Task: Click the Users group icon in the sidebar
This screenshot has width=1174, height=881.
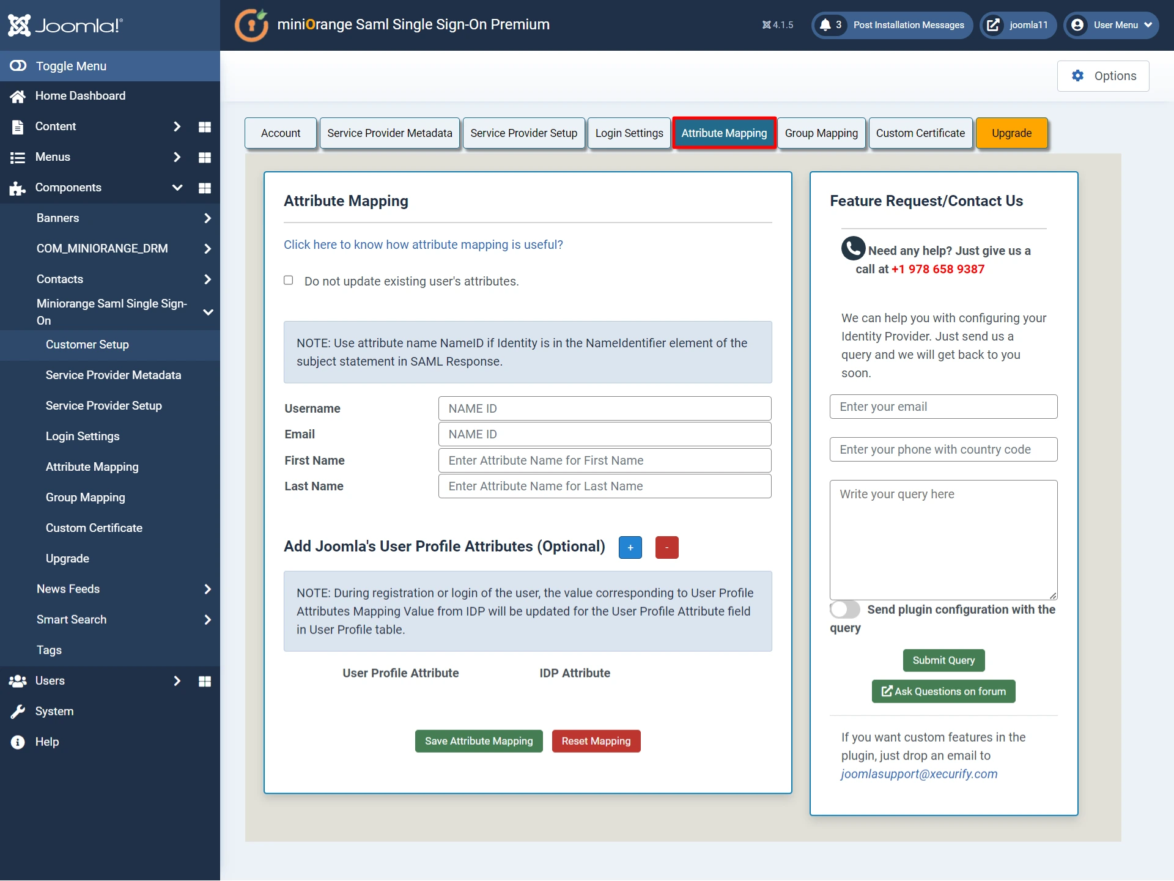Action: (18, 681)
